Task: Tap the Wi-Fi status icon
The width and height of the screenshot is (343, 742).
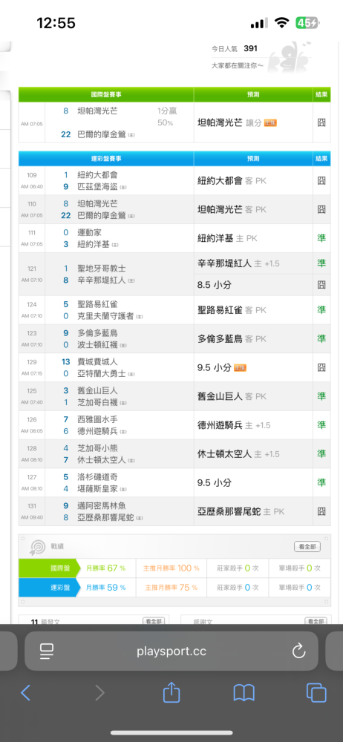Action: (282, 23)
